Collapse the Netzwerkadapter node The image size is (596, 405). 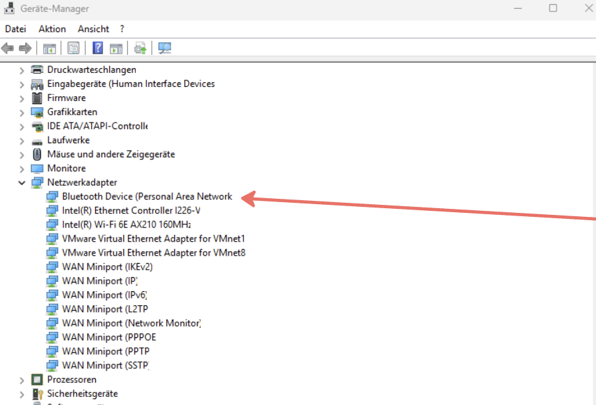[x=21, y=183]
